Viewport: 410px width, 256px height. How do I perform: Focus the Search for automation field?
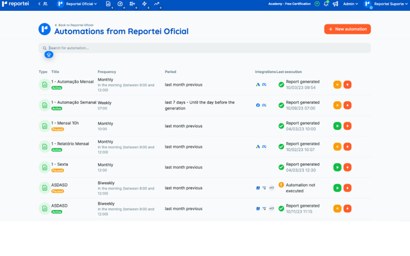pos(204,48)
